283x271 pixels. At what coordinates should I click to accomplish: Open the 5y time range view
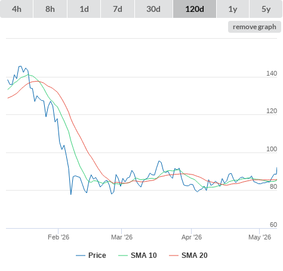266,9
